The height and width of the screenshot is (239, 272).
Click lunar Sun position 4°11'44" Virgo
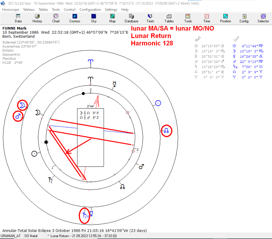click(252, 46)
